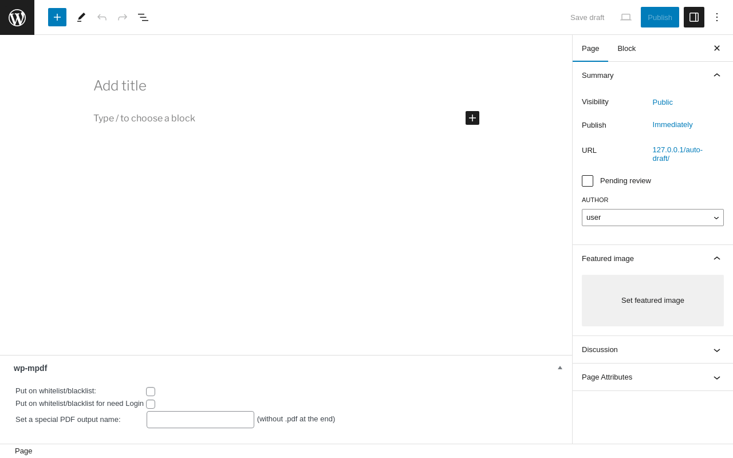
Task: Check the Pending review checkbox
Action: [588, 181]
